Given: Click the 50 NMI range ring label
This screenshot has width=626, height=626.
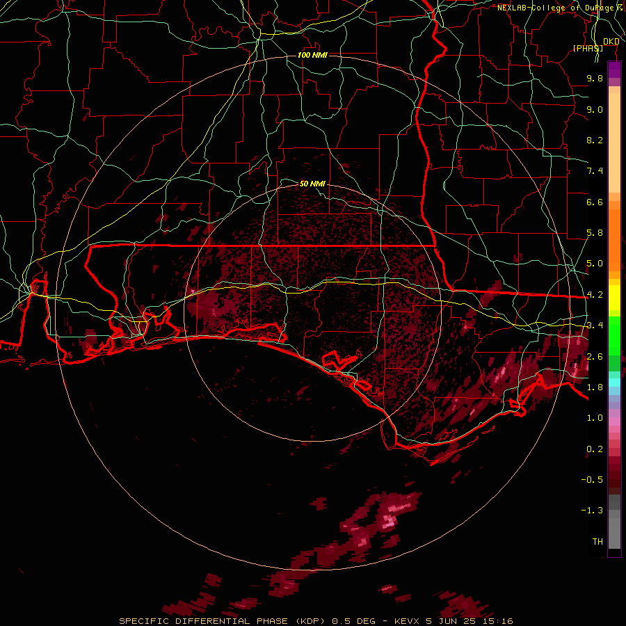Looking at the screenshot, I should pyautogui.click(x=312, y=184).
